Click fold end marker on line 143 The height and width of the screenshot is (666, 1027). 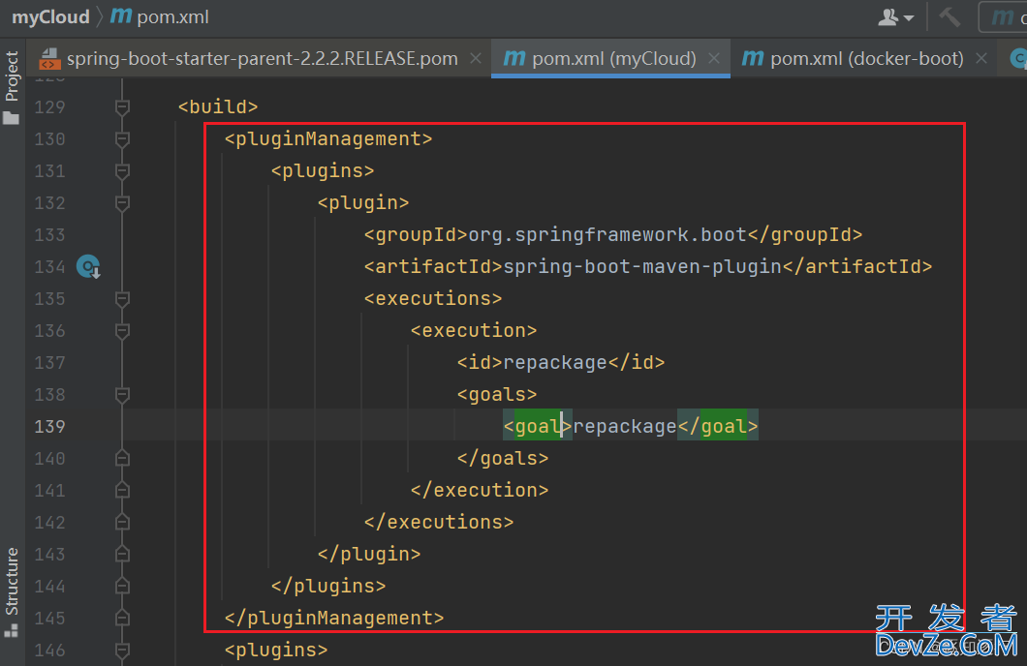(122, 555)
